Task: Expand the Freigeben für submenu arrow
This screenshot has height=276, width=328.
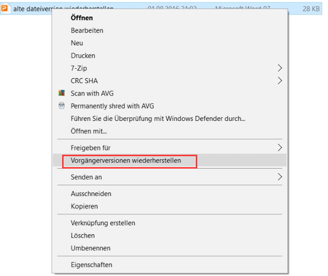Action: tap(280, 148)
